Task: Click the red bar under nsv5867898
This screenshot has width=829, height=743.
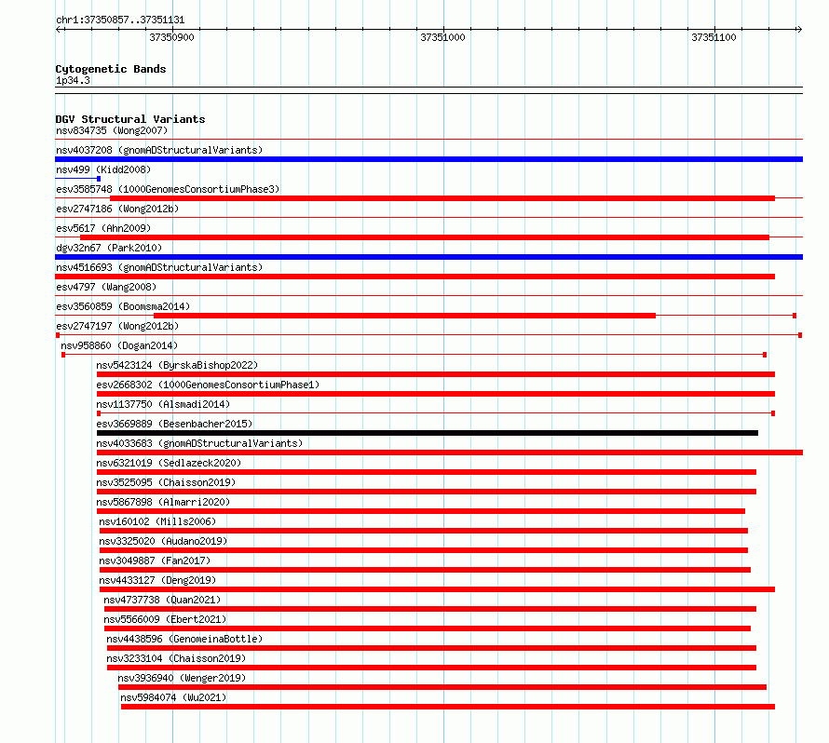Action: click(x=421, y=511)
